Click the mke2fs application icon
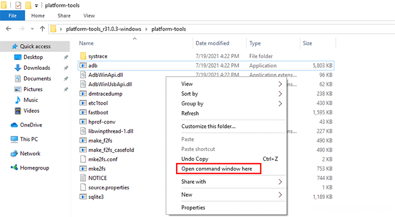 coord(83,169)
